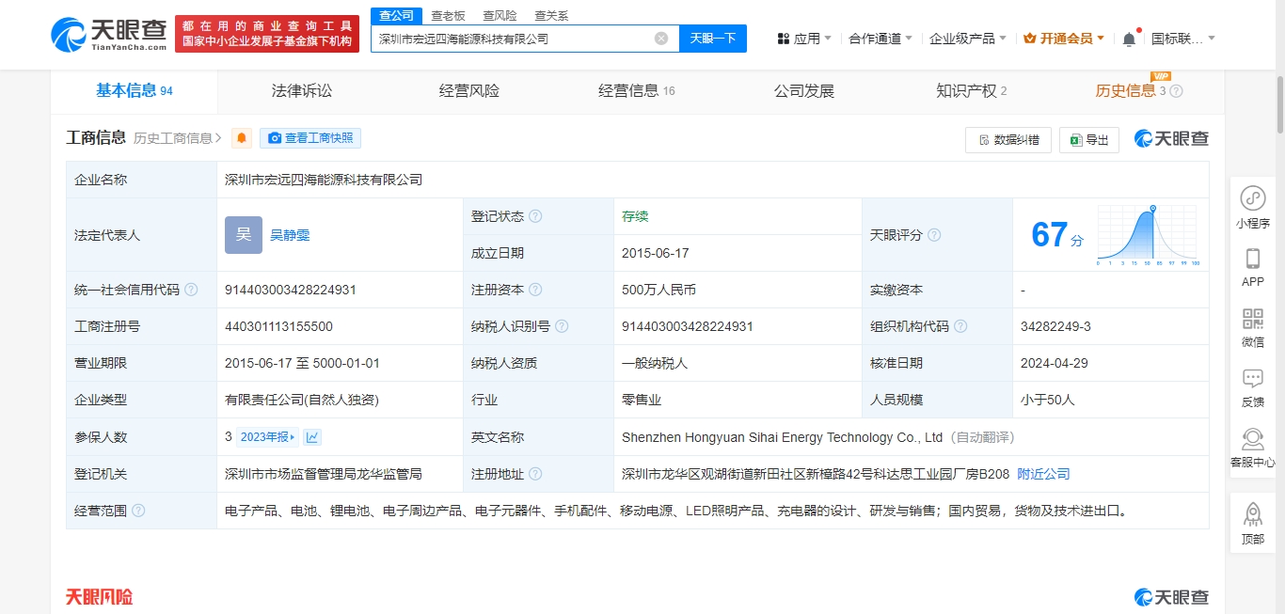Click the 核准日期 value 2024-04-29
The image size is (1285, 614).
pyautogui.click(x=1055, y=363)
